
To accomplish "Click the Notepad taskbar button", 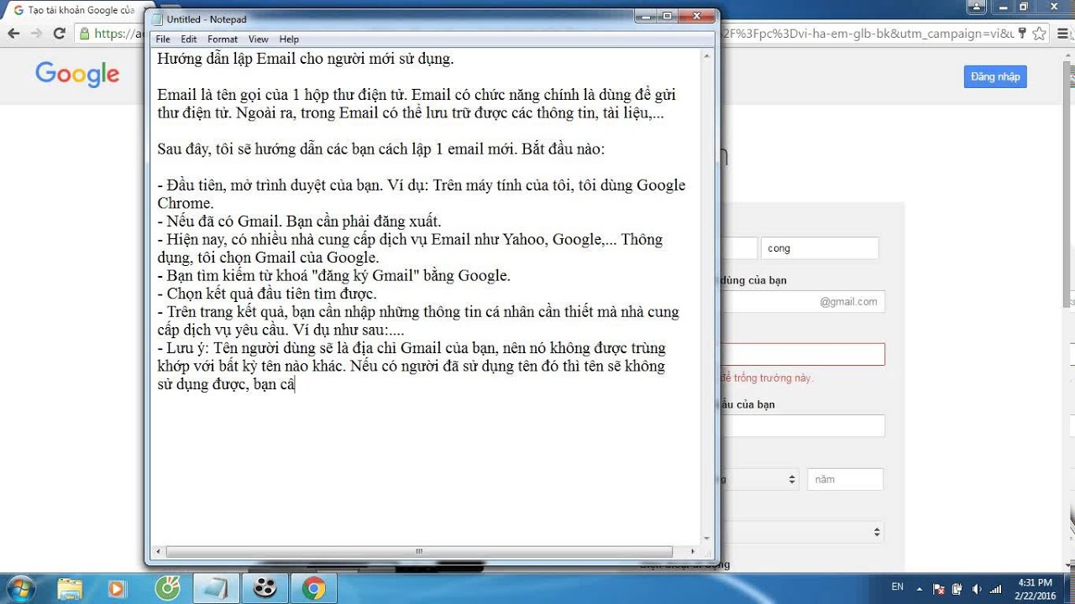I will pos(216,589).
